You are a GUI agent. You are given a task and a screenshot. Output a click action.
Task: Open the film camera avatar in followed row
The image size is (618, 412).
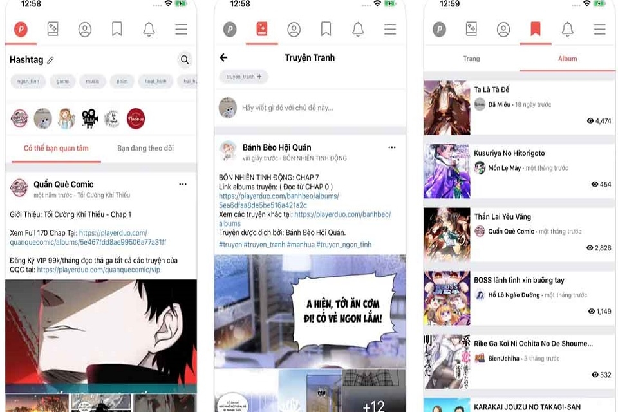[90, 118]
